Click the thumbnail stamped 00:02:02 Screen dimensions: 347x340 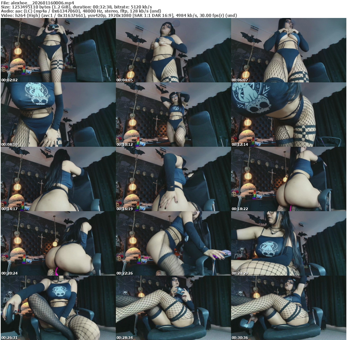[58, 50]
